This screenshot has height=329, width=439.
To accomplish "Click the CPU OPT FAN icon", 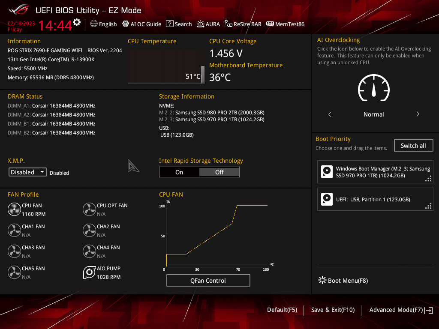I will pos(89,209).
